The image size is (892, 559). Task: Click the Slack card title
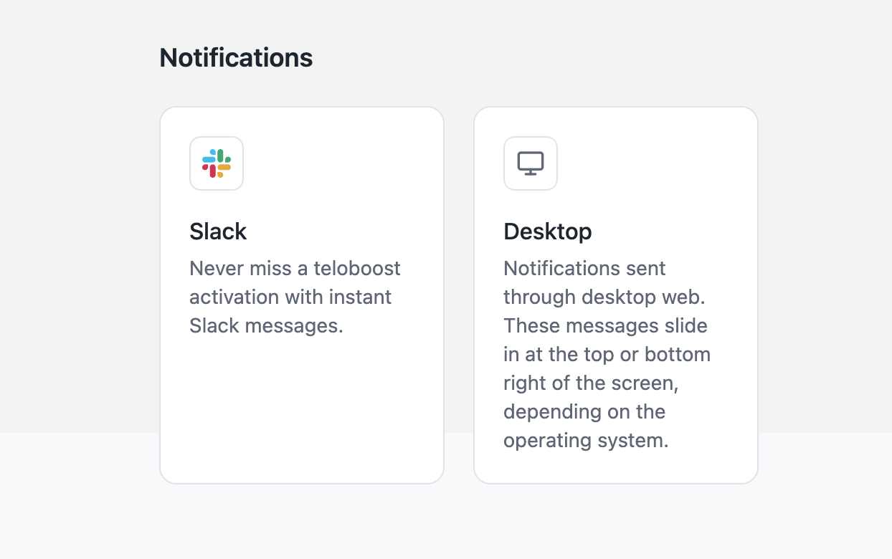(x=218, y=231)
